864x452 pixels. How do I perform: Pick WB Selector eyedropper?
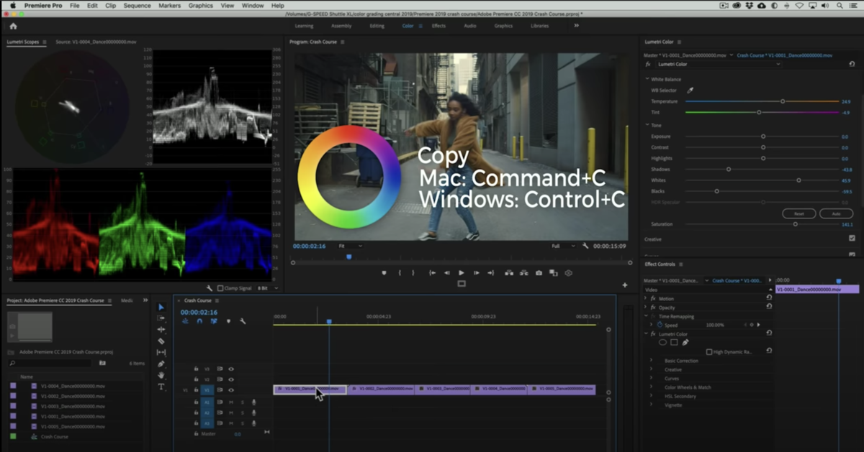[x=690, y=91]
